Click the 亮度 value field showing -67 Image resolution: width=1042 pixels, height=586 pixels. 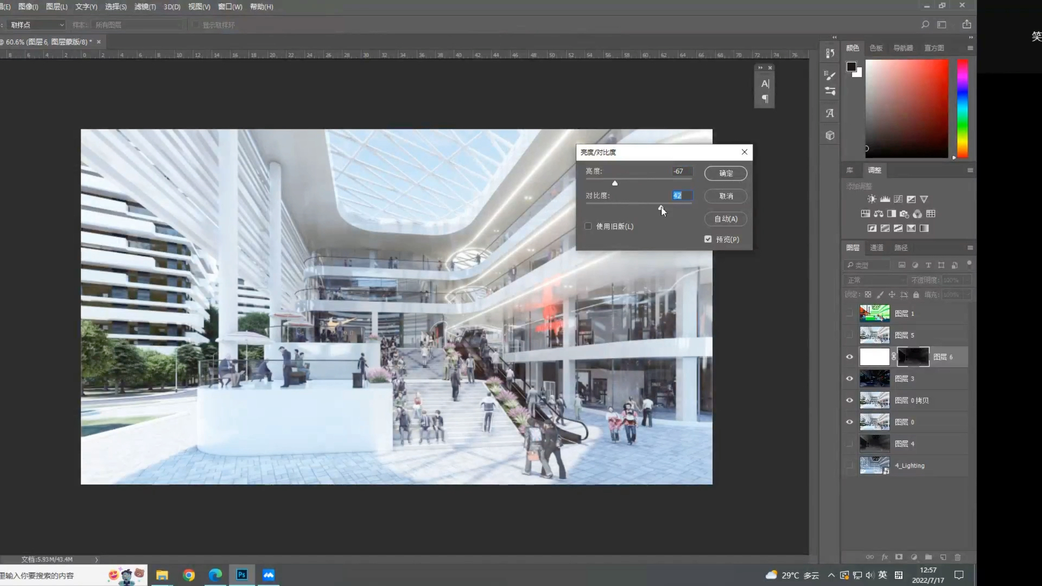pyautogui.click(x=682, y=171)
